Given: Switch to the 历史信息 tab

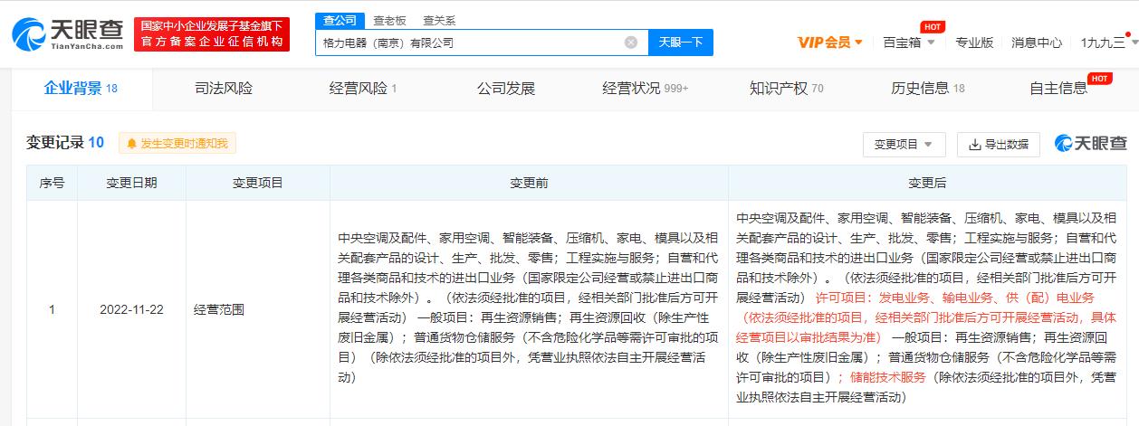Looking at the screenshot, I should point(928,89).
